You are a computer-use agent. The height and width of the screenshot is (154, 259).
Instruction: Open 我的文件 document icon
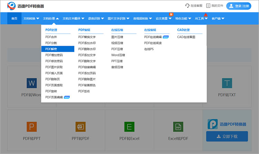click(208, 5)
